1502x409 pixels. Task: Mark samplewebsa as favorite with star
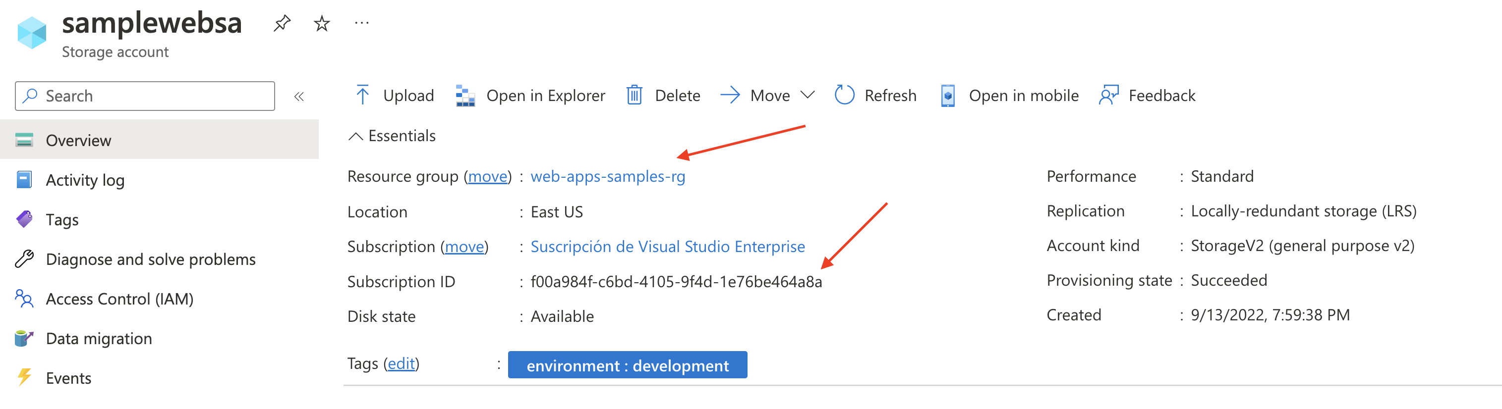click(x=322, y=23)
